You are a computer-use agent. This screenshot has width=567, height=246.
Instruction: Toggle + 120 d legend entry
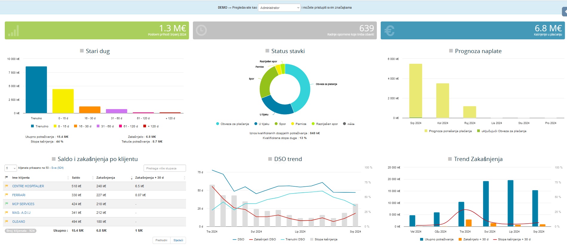coord(151,126)
